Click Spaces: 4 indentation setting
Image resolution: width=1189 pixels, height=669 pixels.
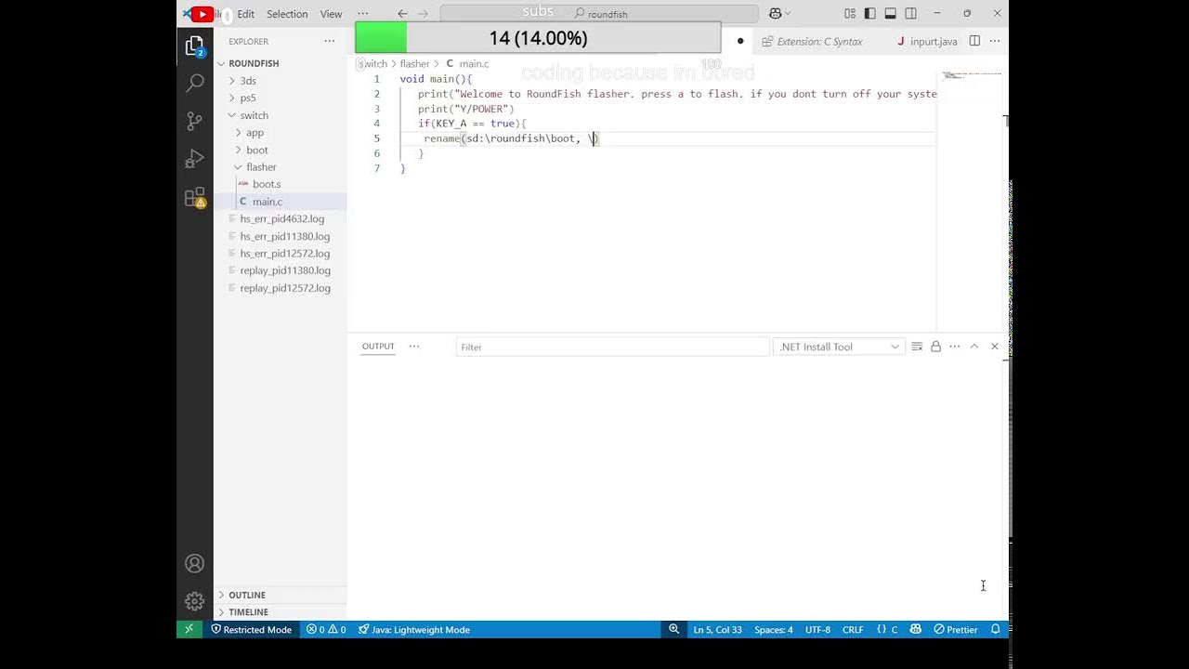tap(773, 629)
